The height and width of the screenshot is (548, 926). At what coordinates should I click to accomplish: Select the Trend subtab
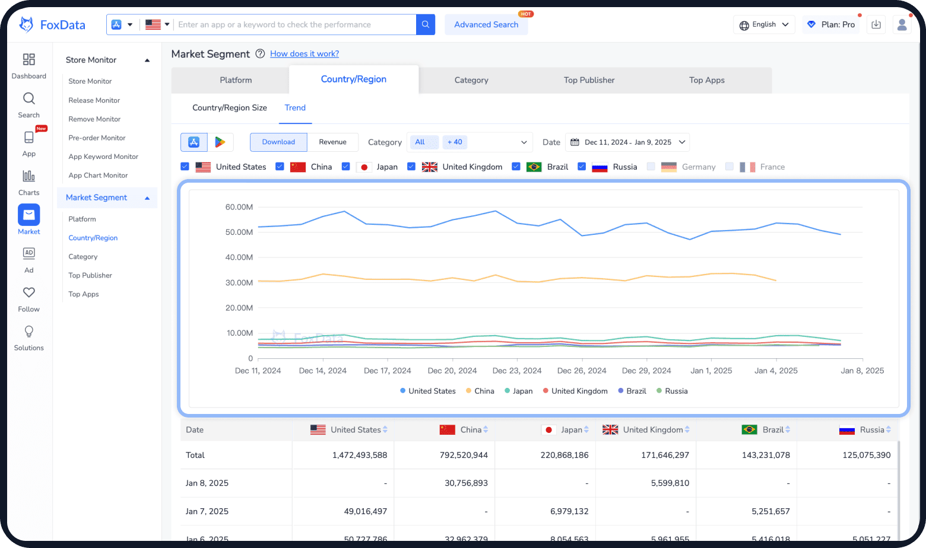pyautogui.click(x=295, y=108)
